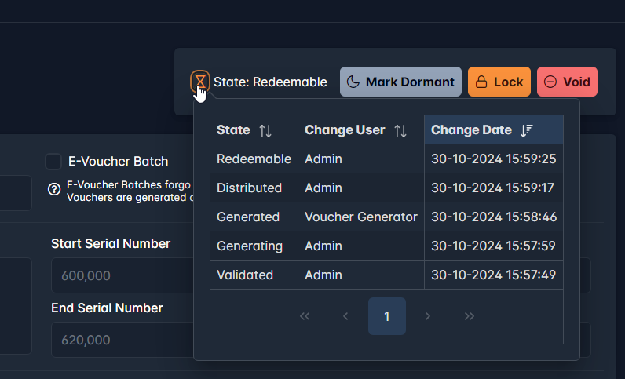The width and height of the screenshot is (625, 379).
Task: Go to first page of history
Action: coord(305,316)
